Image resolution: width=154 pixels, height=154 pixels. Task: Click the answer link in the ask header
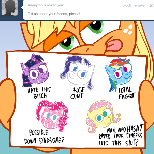[140, 6]
